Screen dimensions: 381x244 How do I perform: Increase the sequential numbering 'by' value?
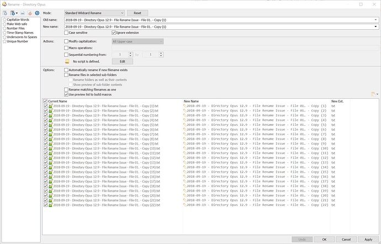[x=161, y=53]
